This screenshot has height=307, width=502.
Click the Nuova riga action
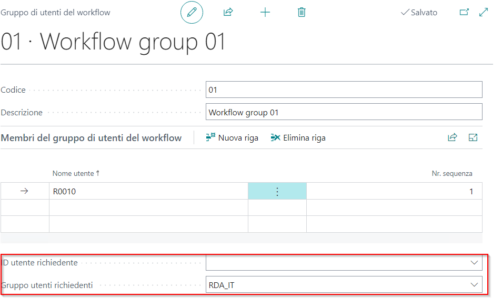(x=232, y=138)
